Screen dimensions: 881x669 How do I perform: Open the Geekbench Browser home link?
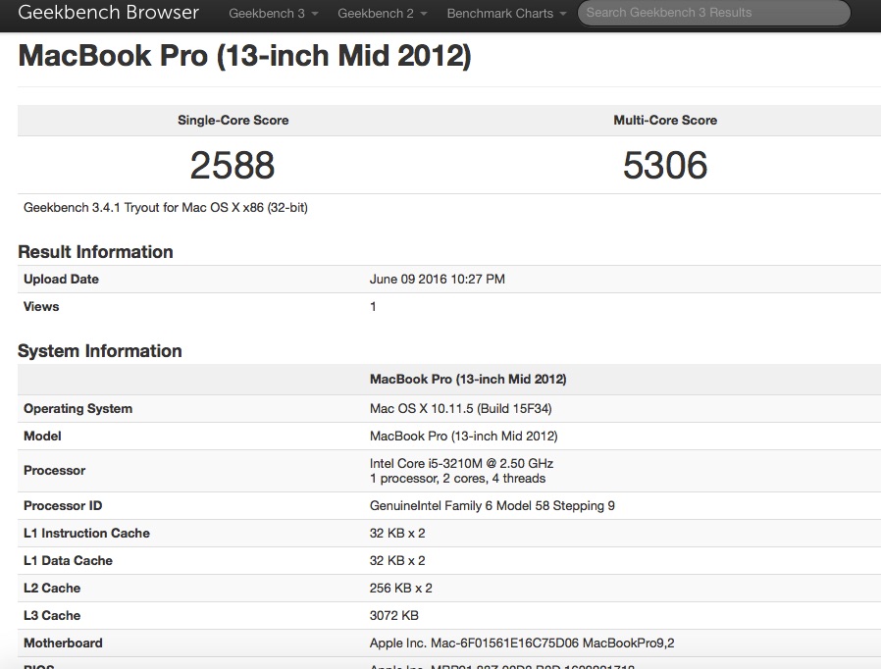coord(109,13)
